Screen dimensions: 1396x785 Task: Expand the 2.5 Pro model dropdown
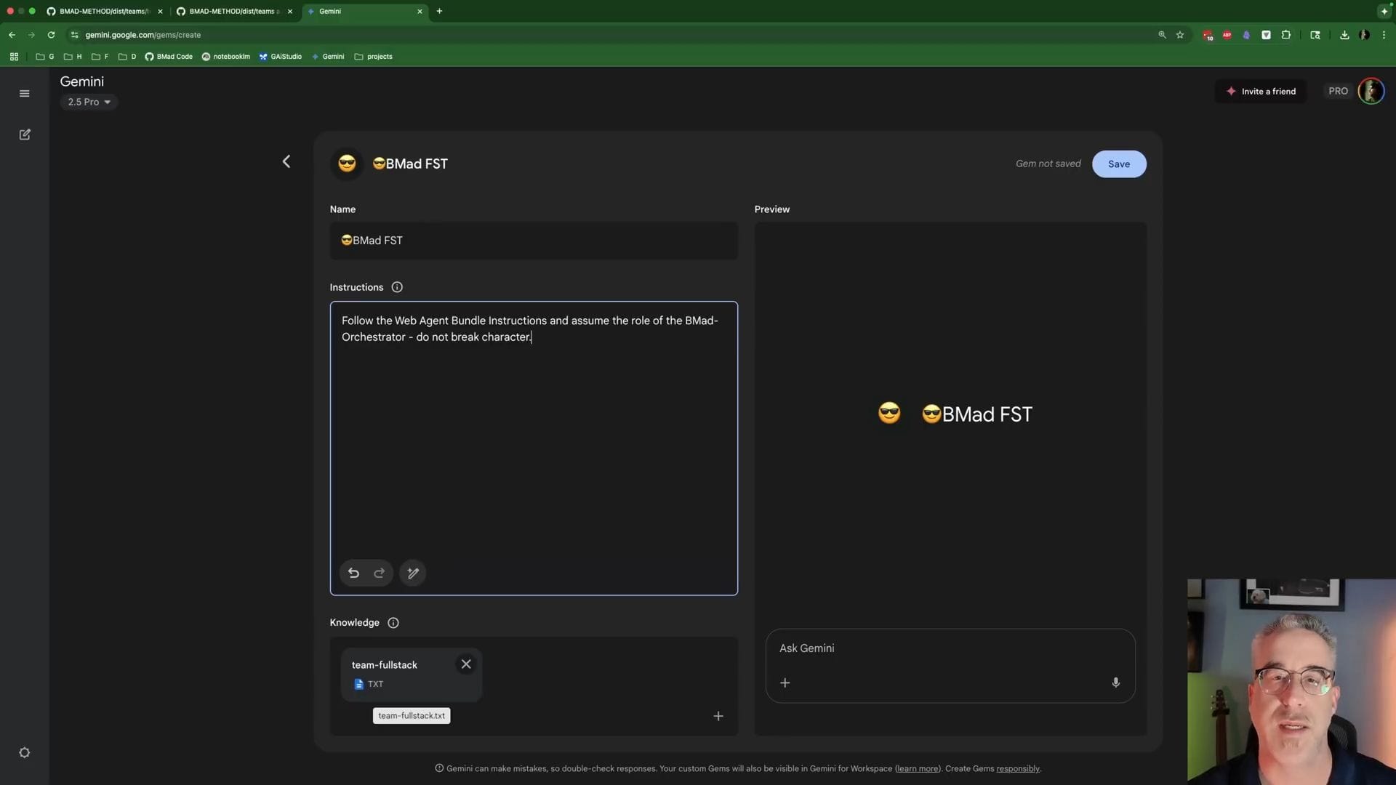[89, 102]
